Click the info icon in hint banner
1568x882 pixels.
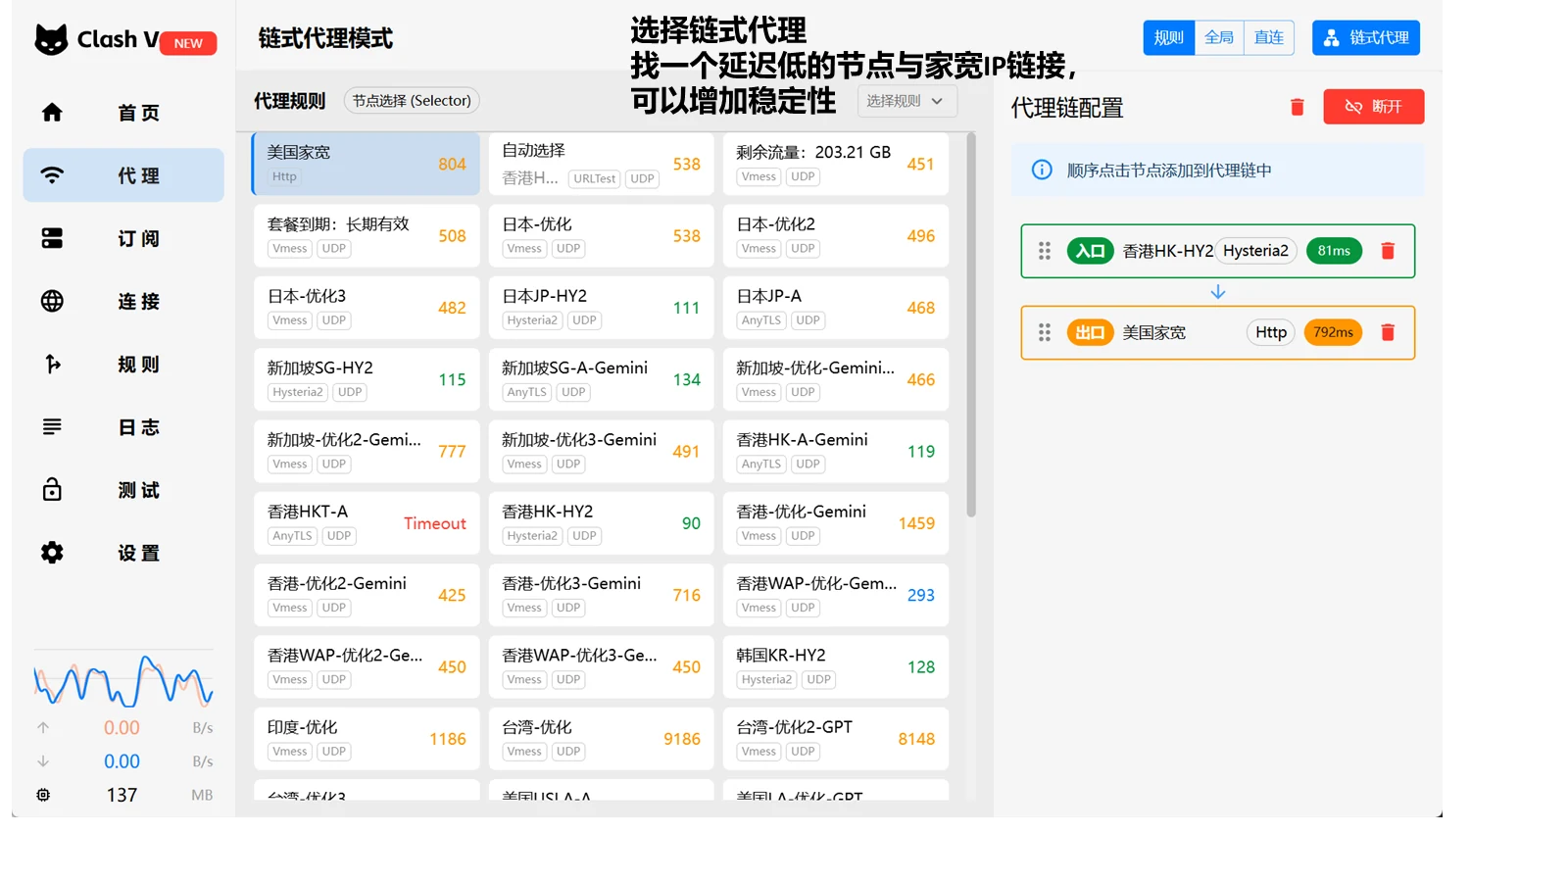tap(1042, 170)
